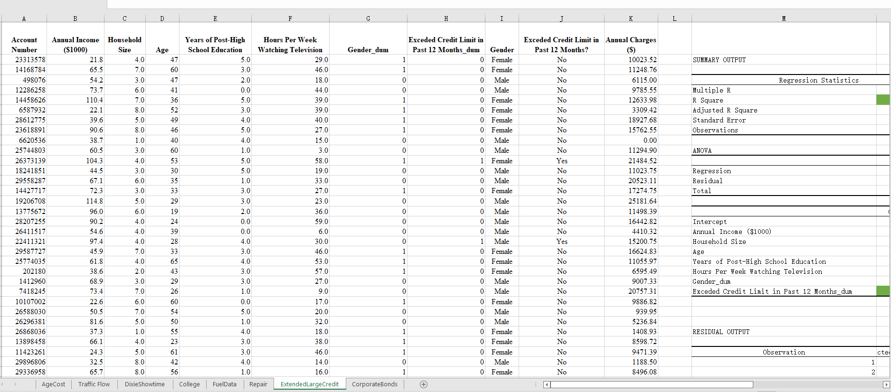Switch to the Traffic Flow sheet
Image resolution: width=891 pixels, height=392 pixels.
pos(94,384)
